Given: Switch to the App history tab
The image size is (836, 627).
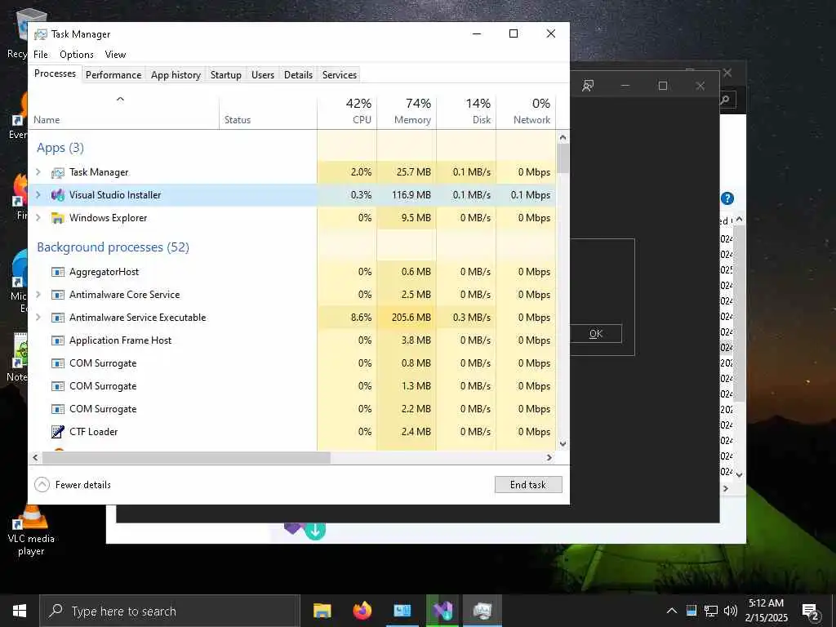Looking at the screenshot, I should (x=176, y=75).
